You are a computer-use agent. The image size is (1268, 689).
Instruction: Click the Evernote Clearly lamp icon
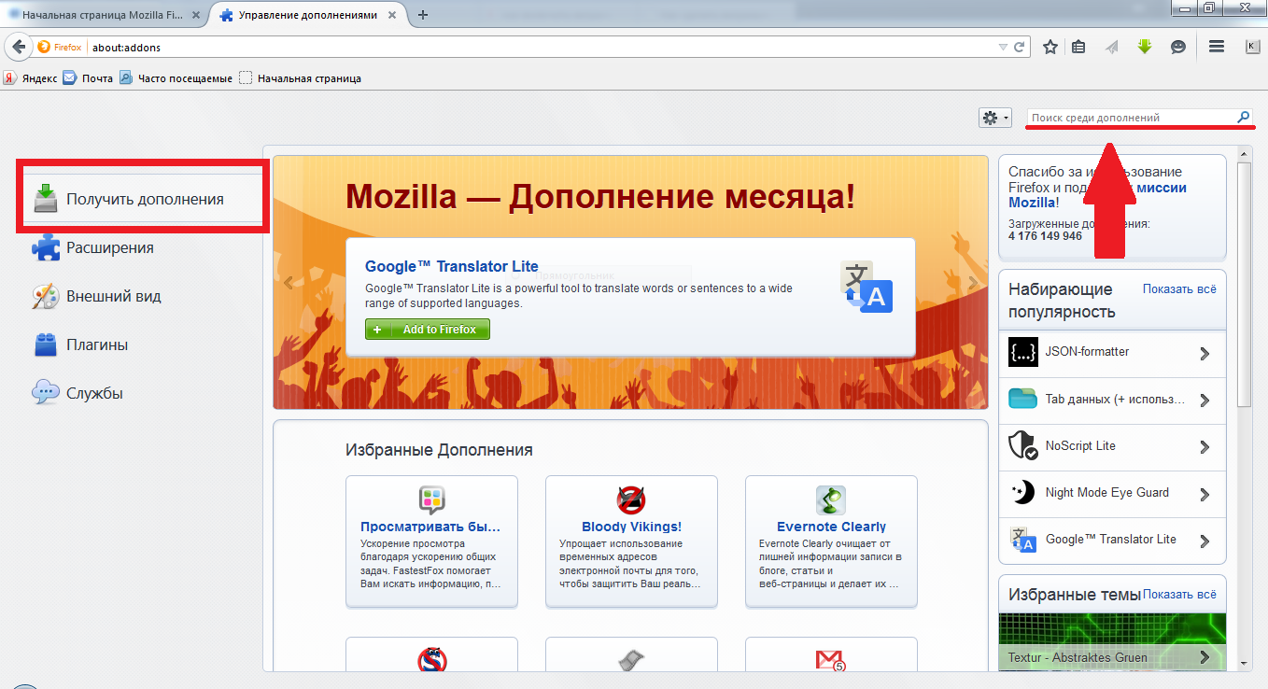click(830, 500)
